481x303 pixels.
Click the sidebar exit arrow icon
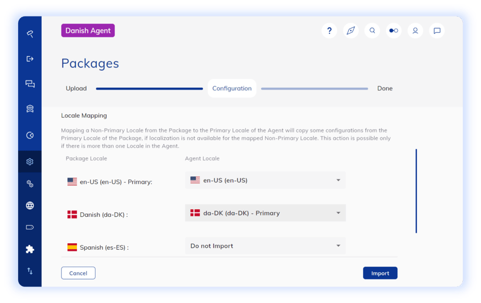tap(30, 59)
